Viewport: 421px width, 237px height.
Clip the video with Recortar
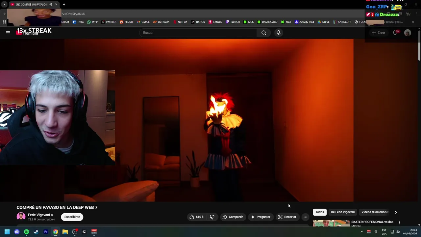tap(287, 217)
